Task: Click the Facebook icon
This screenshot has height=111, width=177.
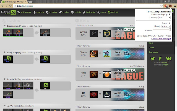Action: tap(160, 59)
